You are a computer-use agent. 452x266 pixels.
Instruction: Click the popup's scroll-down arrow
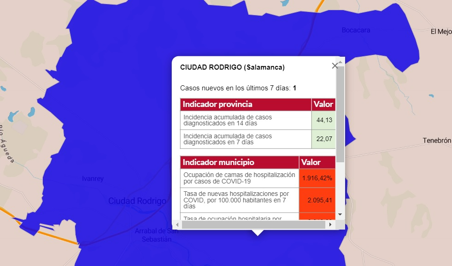pos(340,213)
